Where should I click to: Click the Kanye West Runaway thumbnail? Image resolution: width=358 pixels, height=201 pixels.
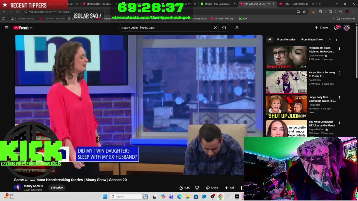[x=286, y=82]
